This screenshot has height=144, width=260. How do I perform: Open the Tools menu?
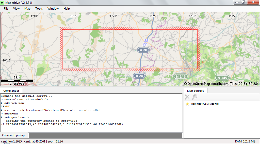click(x=39, y=9)
